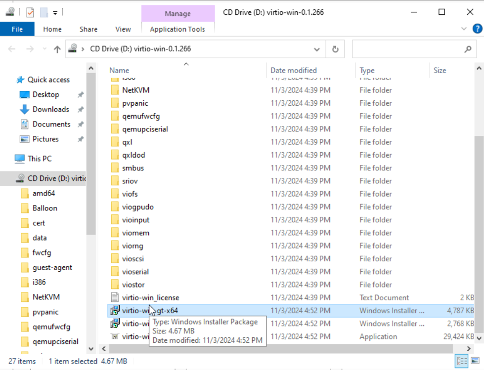This screenshot has height=370, width=484.
Task: Select CD Drive (D:) in navigation pane
Action: [x=43, y=178]
